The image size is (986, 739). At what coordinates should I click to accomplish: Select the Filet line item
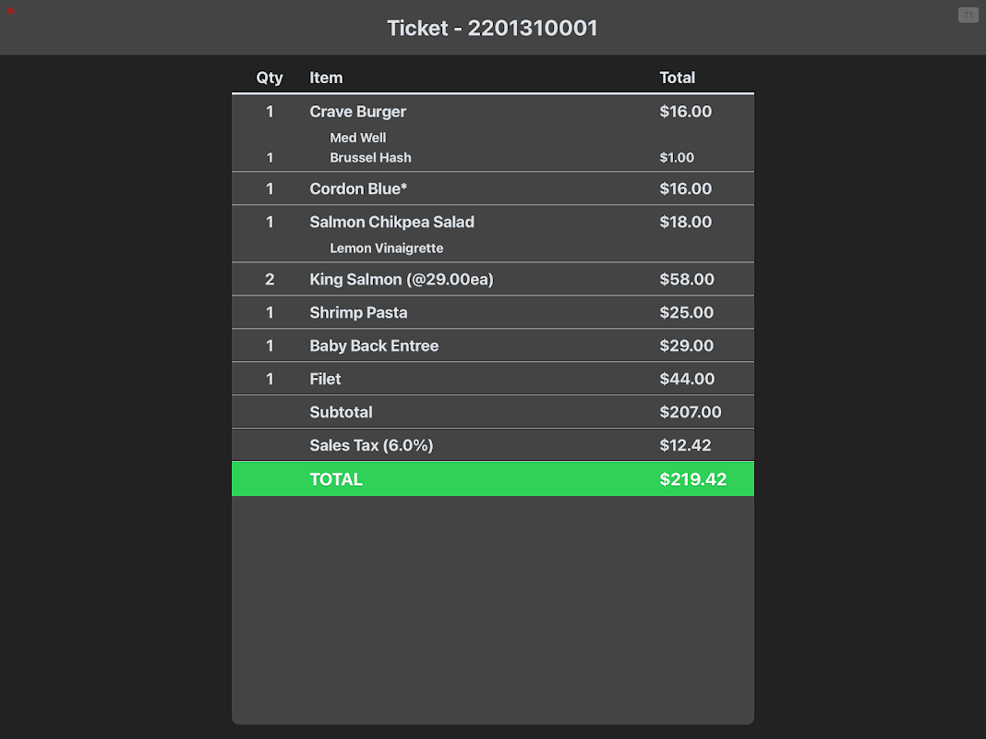coord(325,379)
